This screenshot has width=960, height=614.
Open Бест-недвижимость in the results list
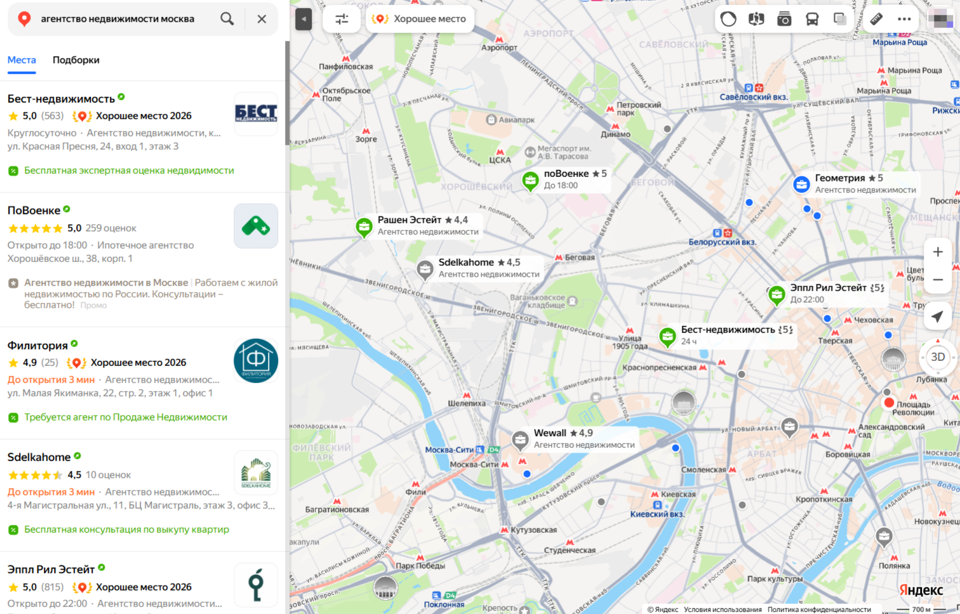(61, 99)
